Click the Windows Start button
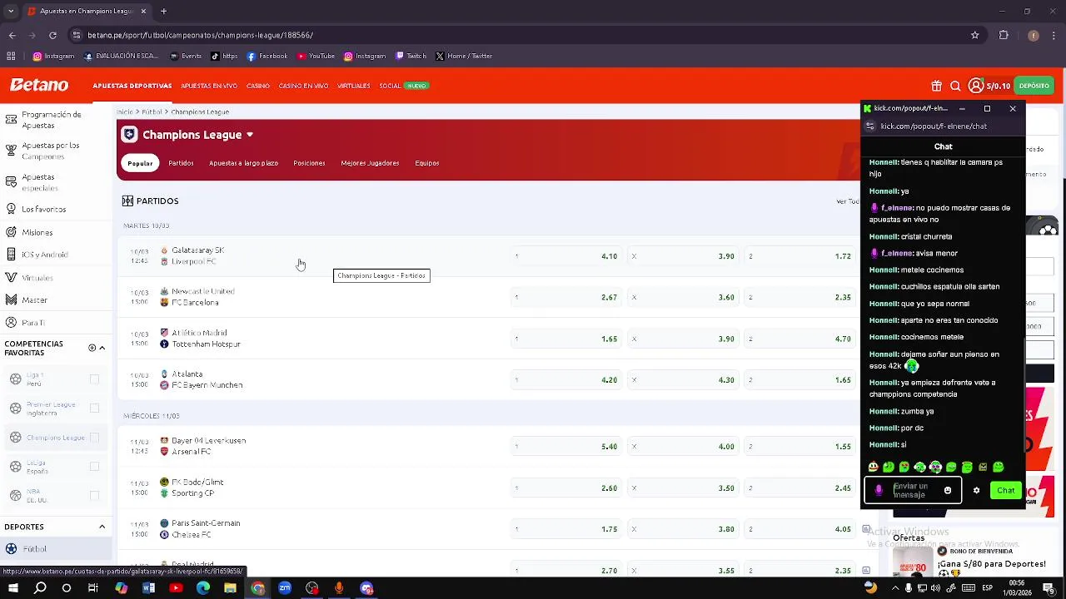1066x599 pixels. (x=13, y=588)
